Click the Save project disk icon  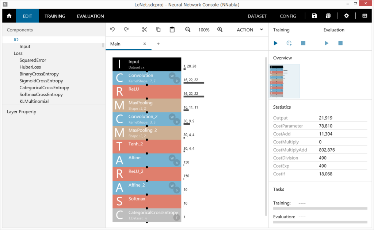point(314,16)
